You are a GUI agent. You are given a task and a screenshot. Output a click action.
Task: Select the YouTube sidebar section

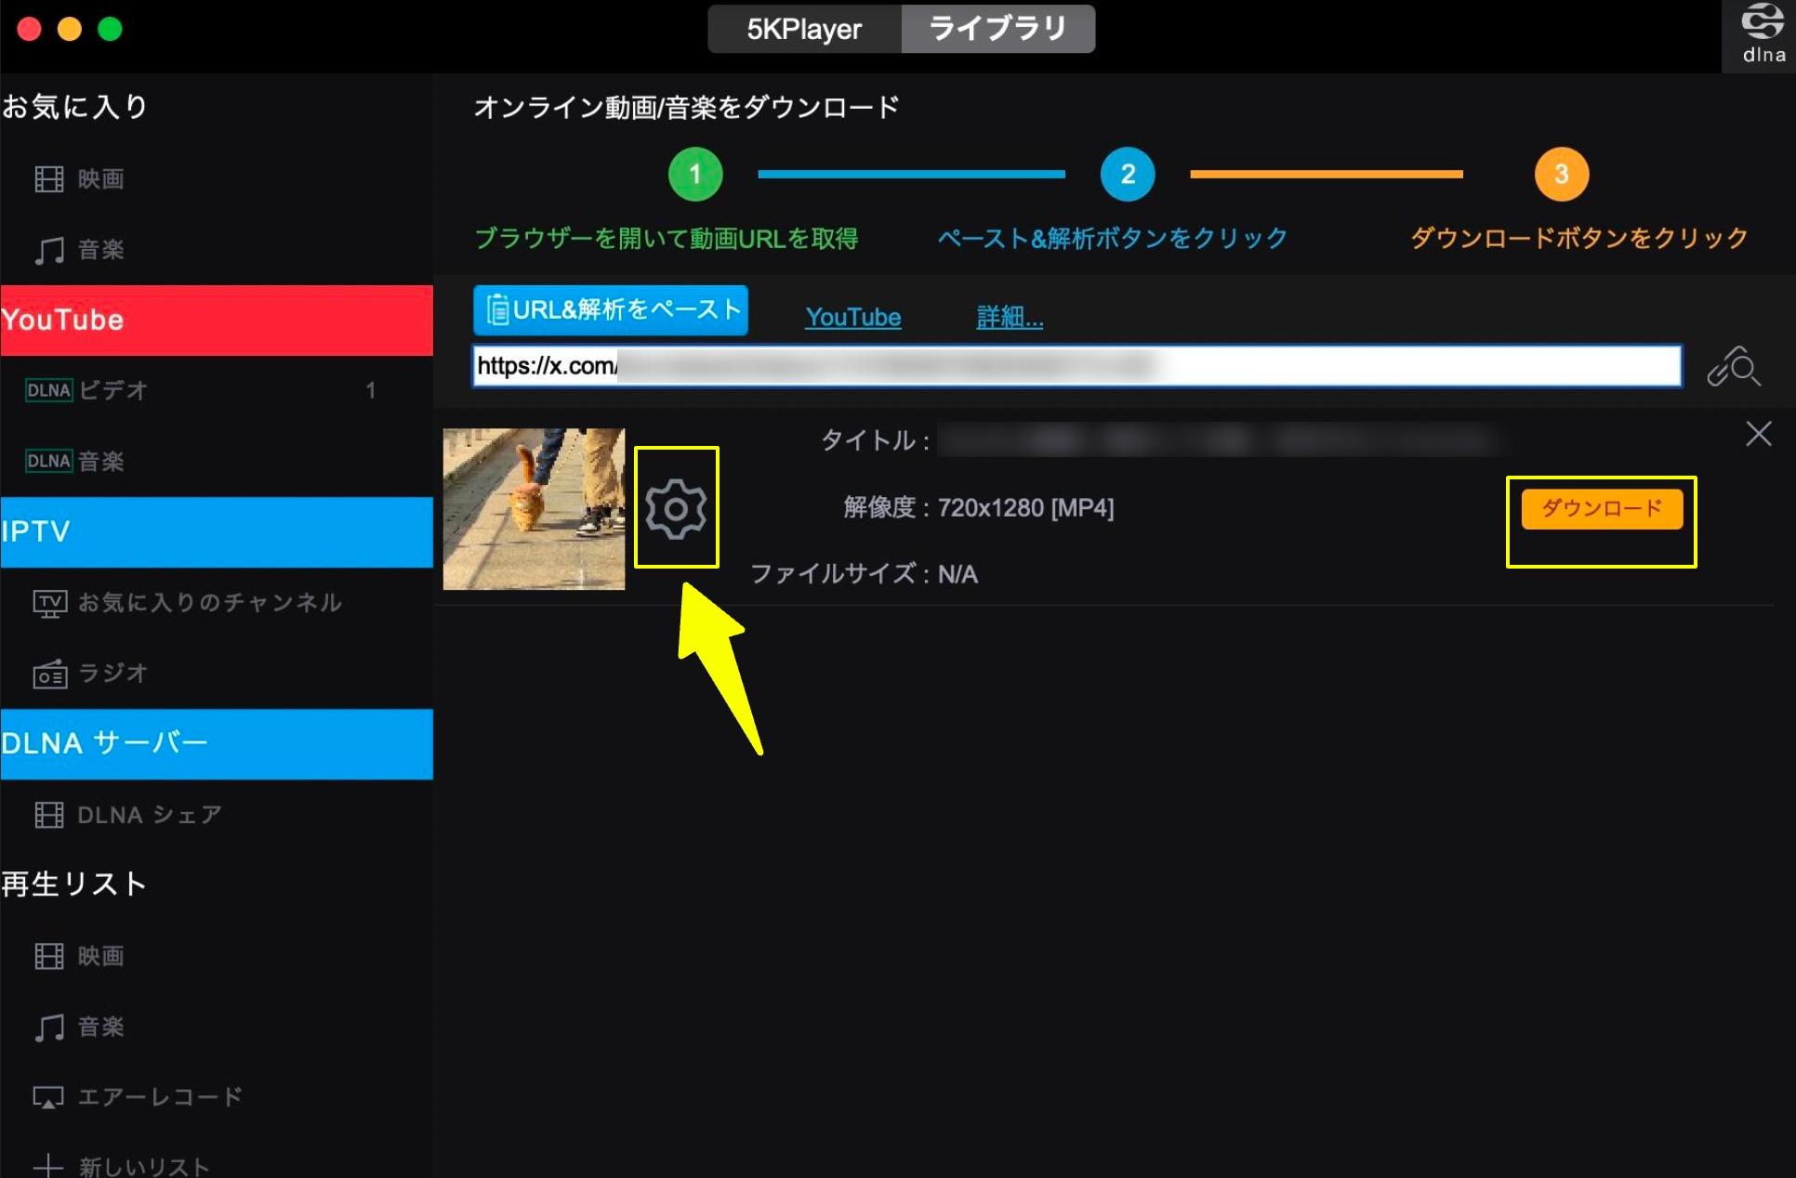click(x=217, y=321)
